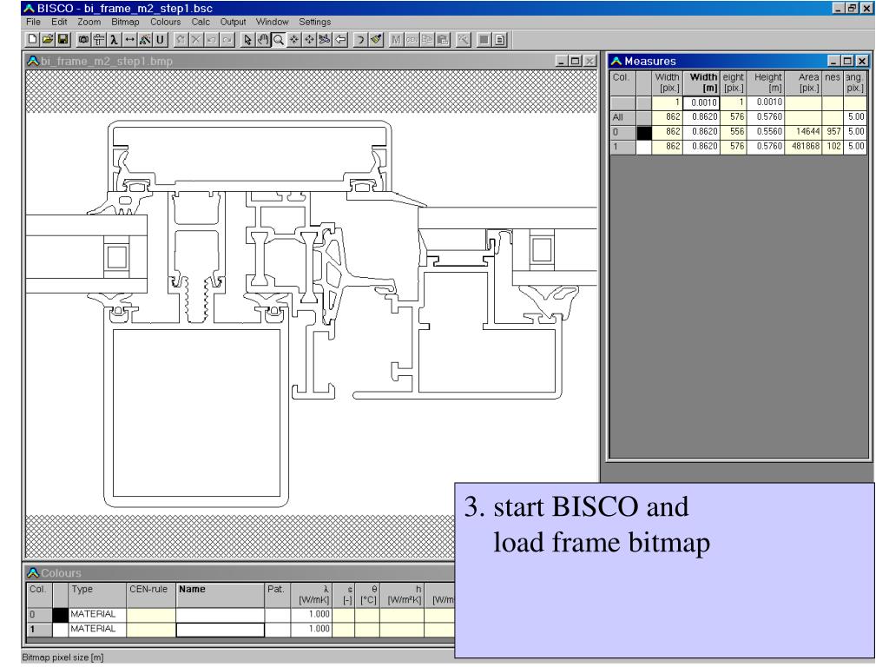Image resolution: width=889 pixels, height=667 pixels.
Task: Open the Calc menu
Action: 201,22
